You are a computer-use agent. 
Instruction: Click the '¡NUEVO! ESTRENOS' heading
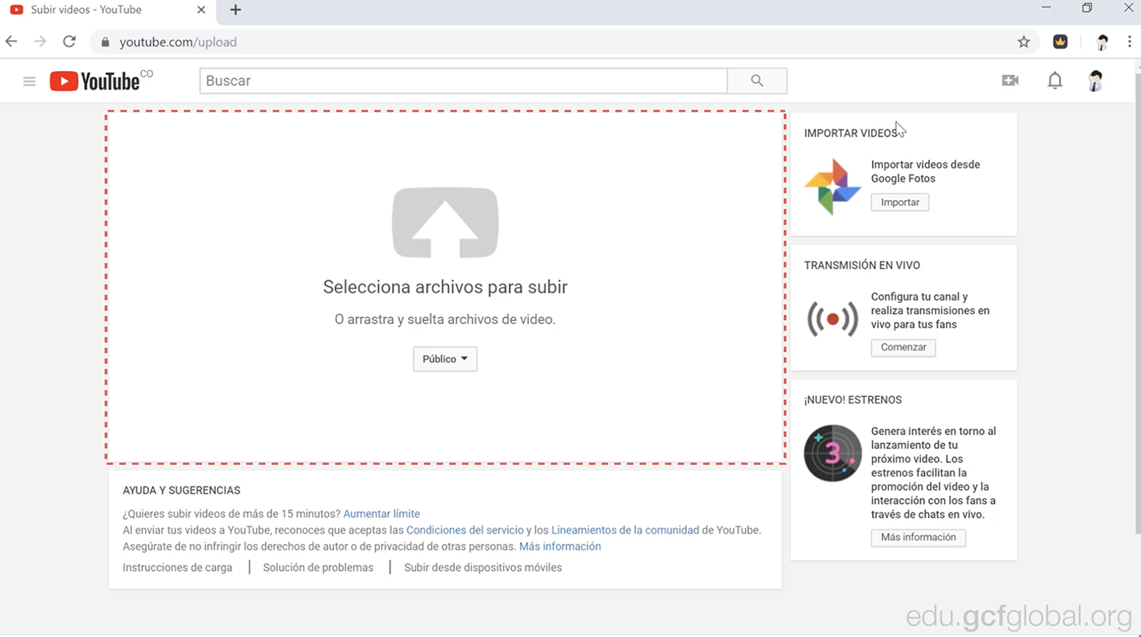tap(853, 400)
